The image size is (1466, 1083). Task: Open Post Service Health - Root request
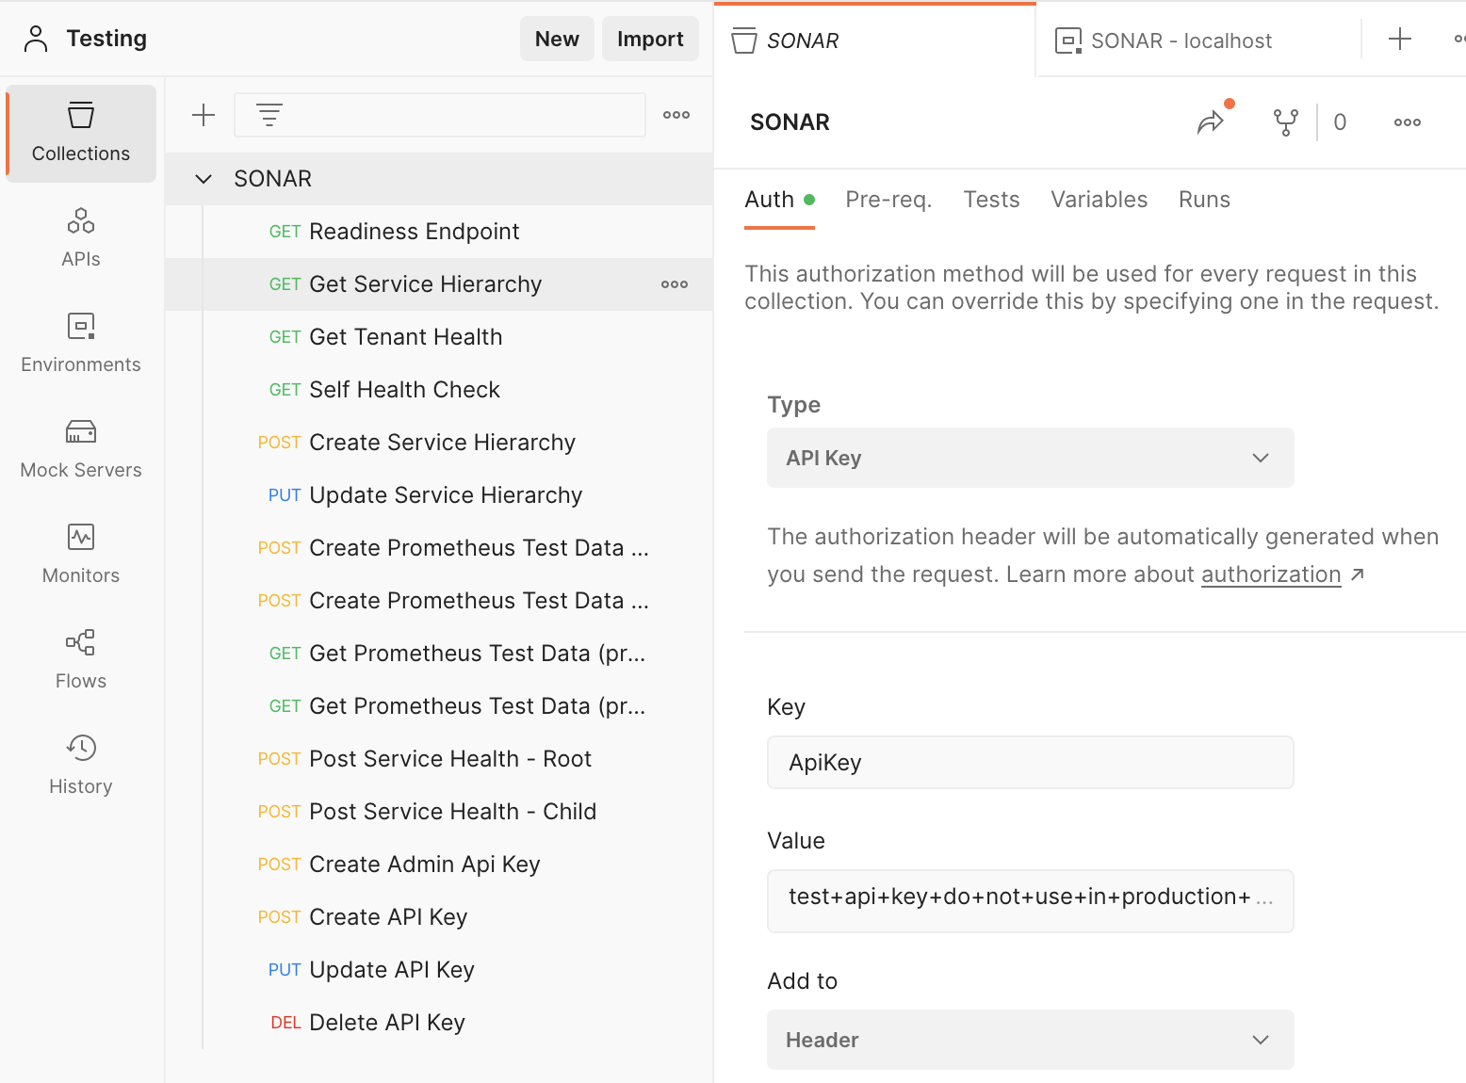[x=439, y=759]
